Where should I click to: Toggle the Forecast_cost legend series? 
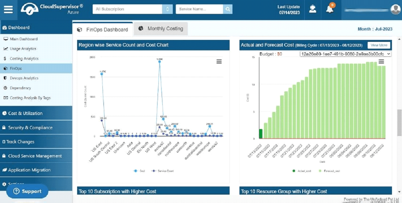click(329, 171)
